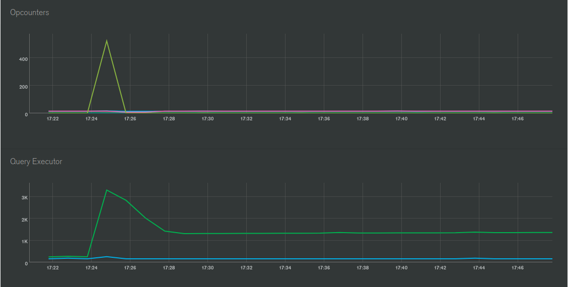568x287 pixels.
Task: Click the 17:24 time label in Query Executor
Action: tap(91, 268)
